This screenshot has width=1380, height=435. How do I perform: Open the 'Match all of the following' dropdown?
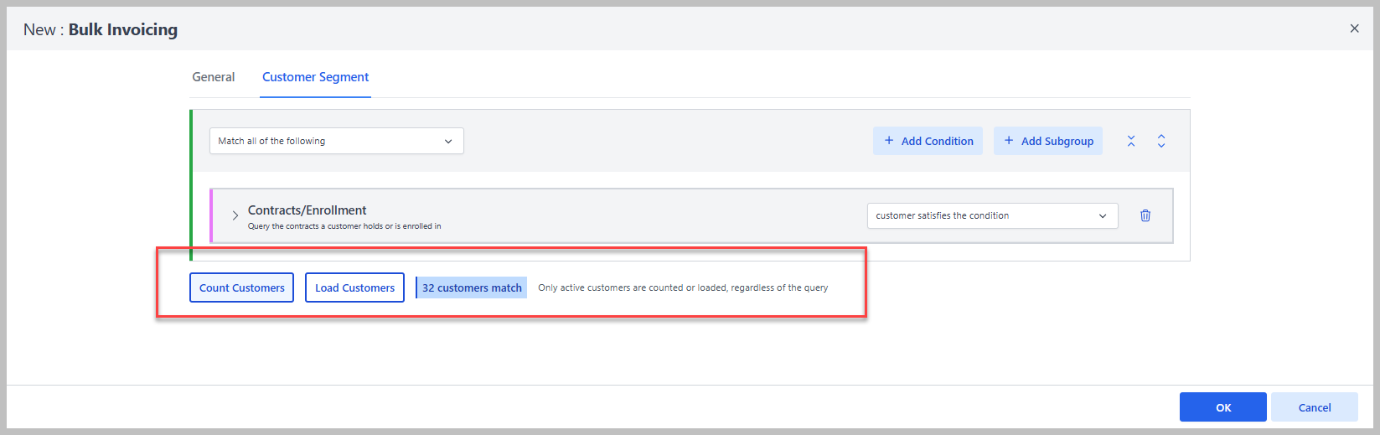[336, 141]
